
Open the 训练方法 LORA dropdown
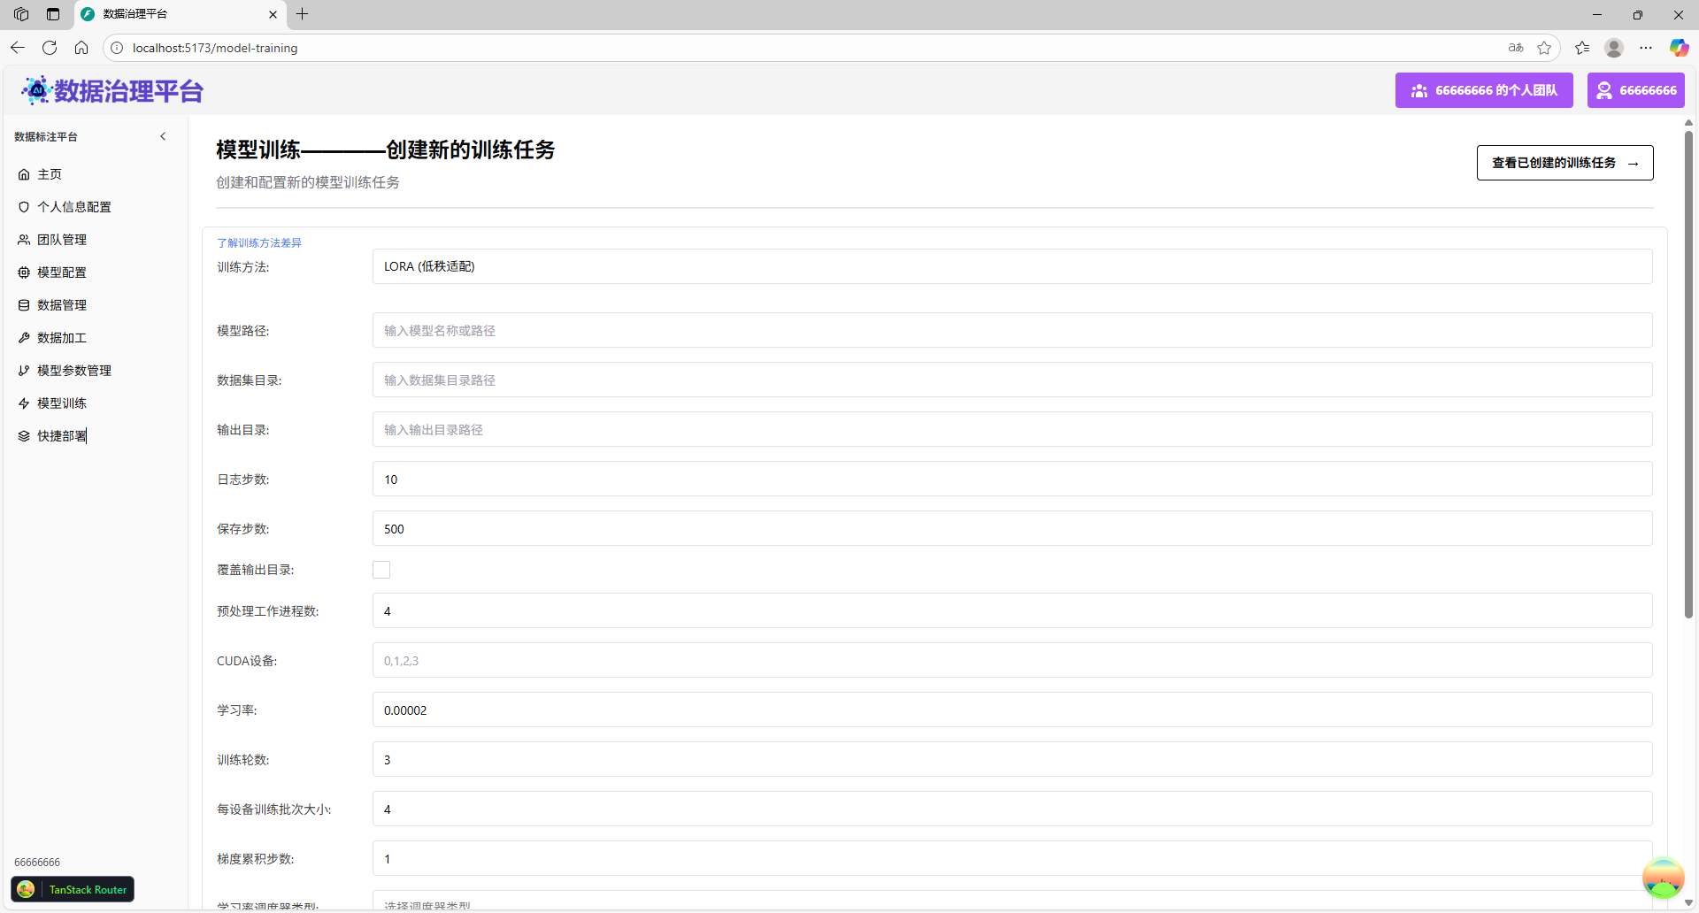click(1011, 266)
